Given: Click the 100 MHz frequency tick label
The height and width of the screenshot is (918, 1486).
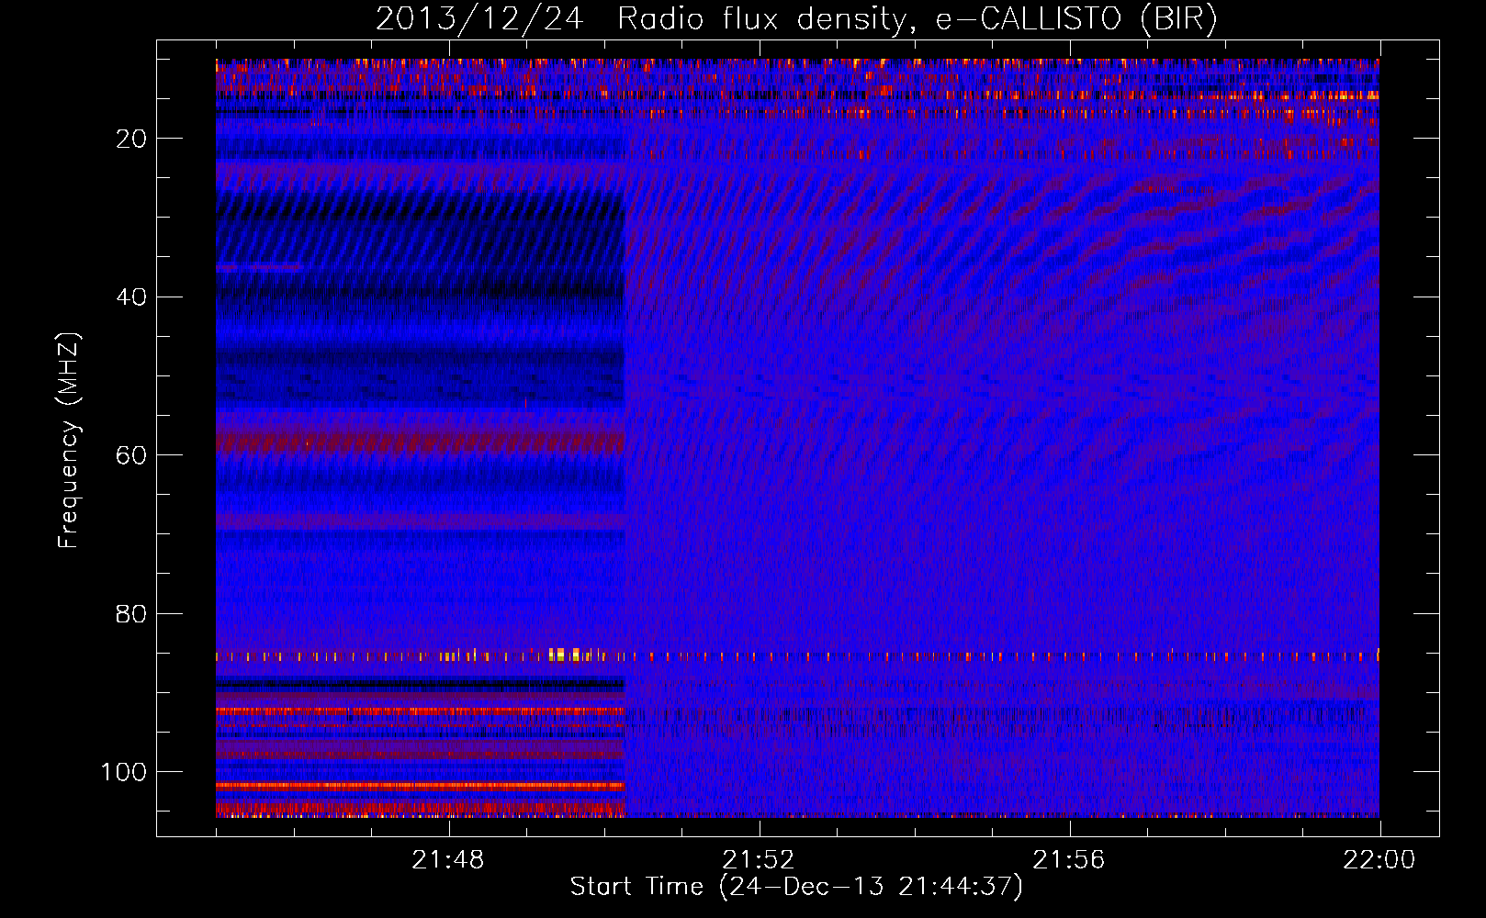Looking at the screenshot, I should click(x=124, y=772).
